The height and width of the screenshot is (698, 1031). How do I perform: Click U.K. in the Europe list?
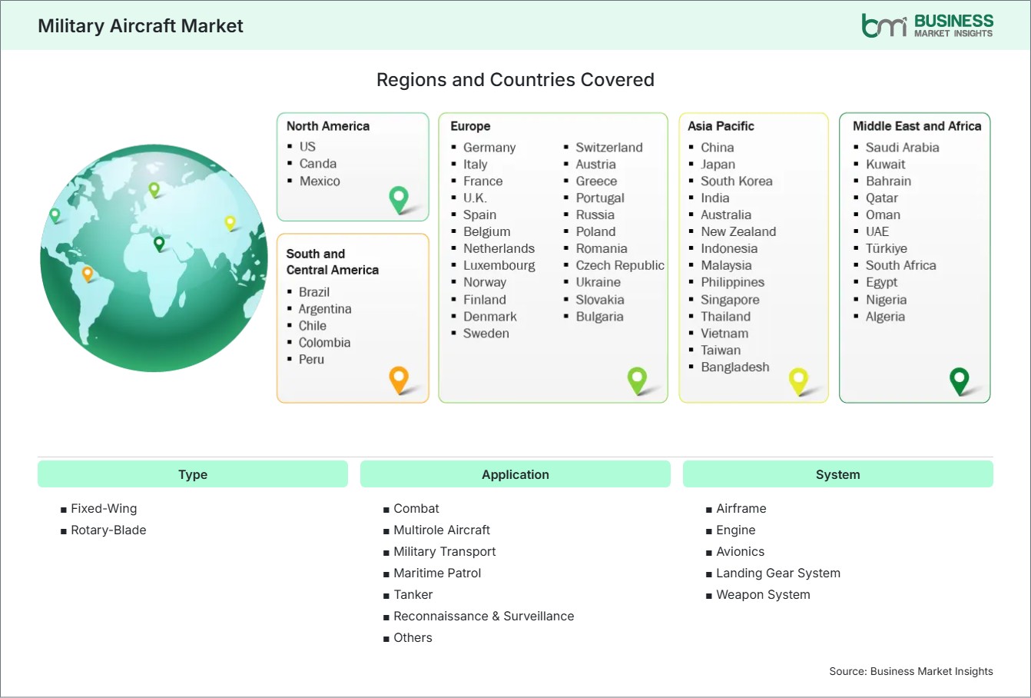click(475, 198)
